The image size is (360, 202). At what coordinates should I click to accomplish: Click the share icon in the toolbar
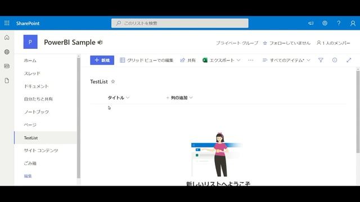coord(182,60)
